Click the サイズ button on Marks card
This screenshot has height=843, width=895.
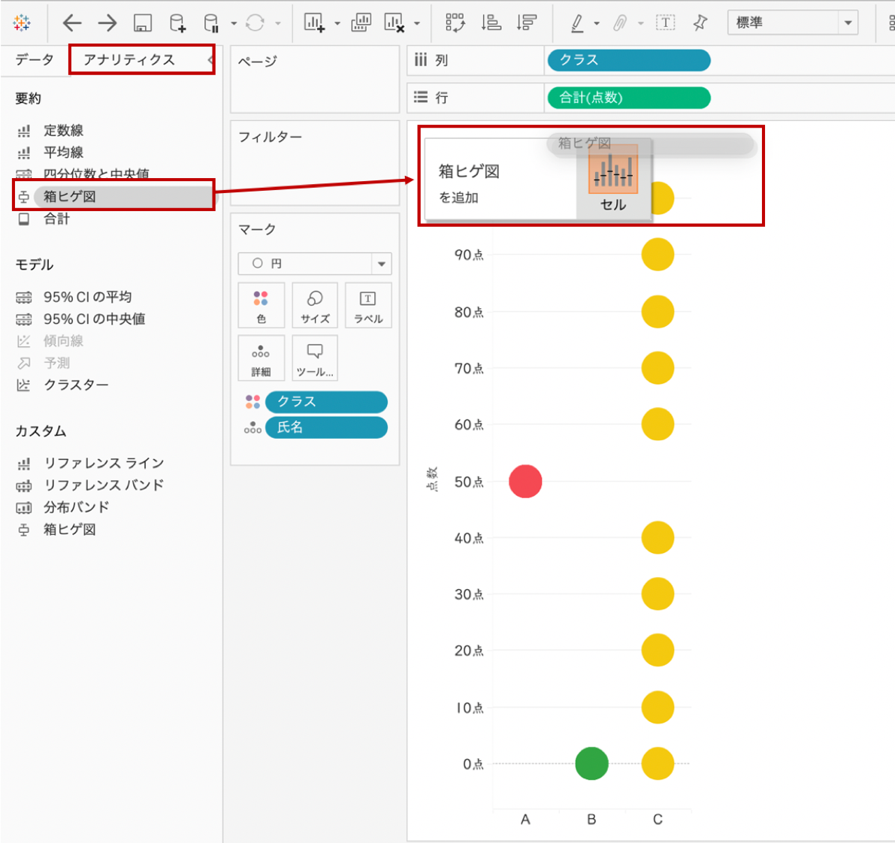click(315, 305)
